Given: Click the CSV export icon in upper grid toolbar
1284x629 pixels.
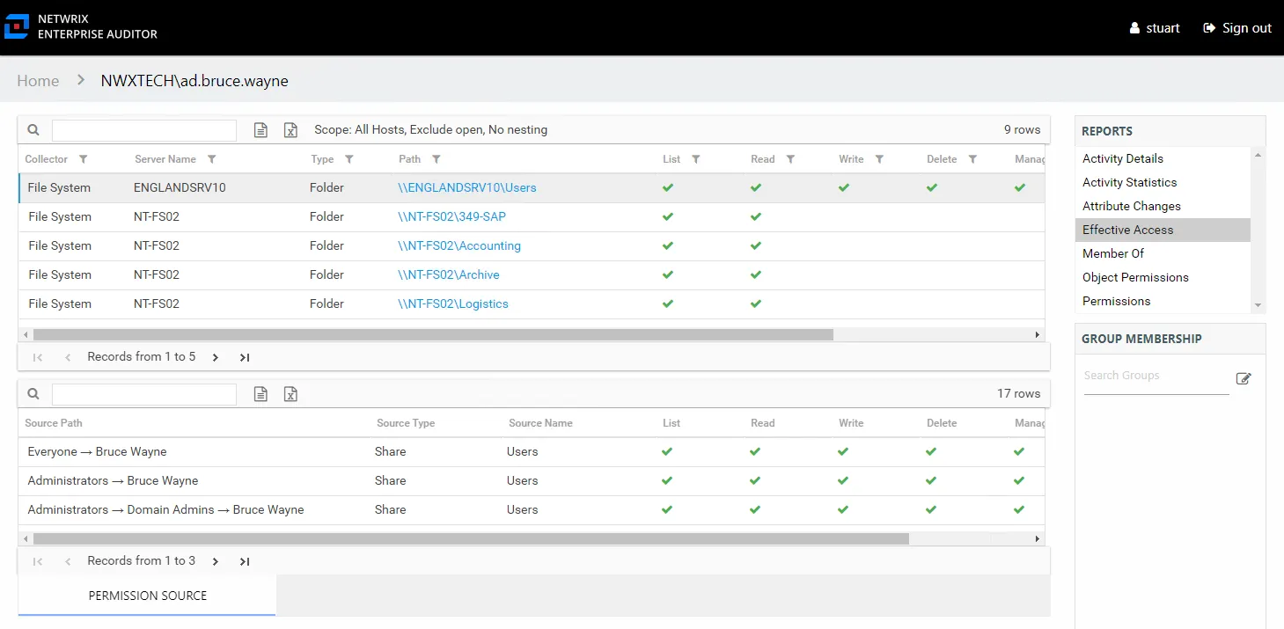Looking at the screenshot, I should click(260, 130).
